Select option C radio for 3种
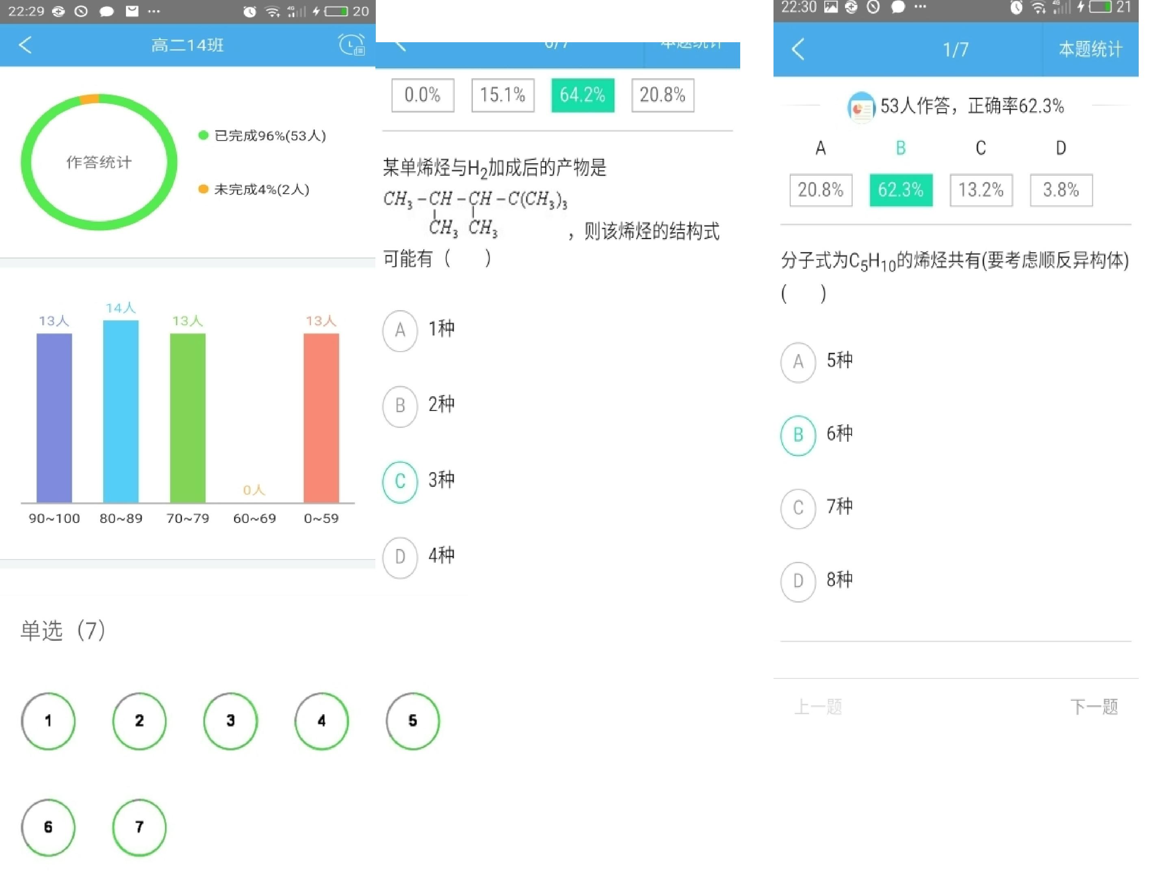This screenshot has width=1170, height=877. click(401, 482)
